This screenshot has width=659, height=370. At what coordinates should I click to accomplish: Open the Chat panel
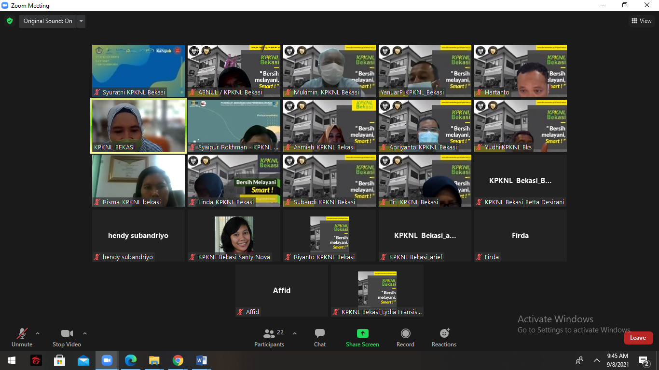319,337
